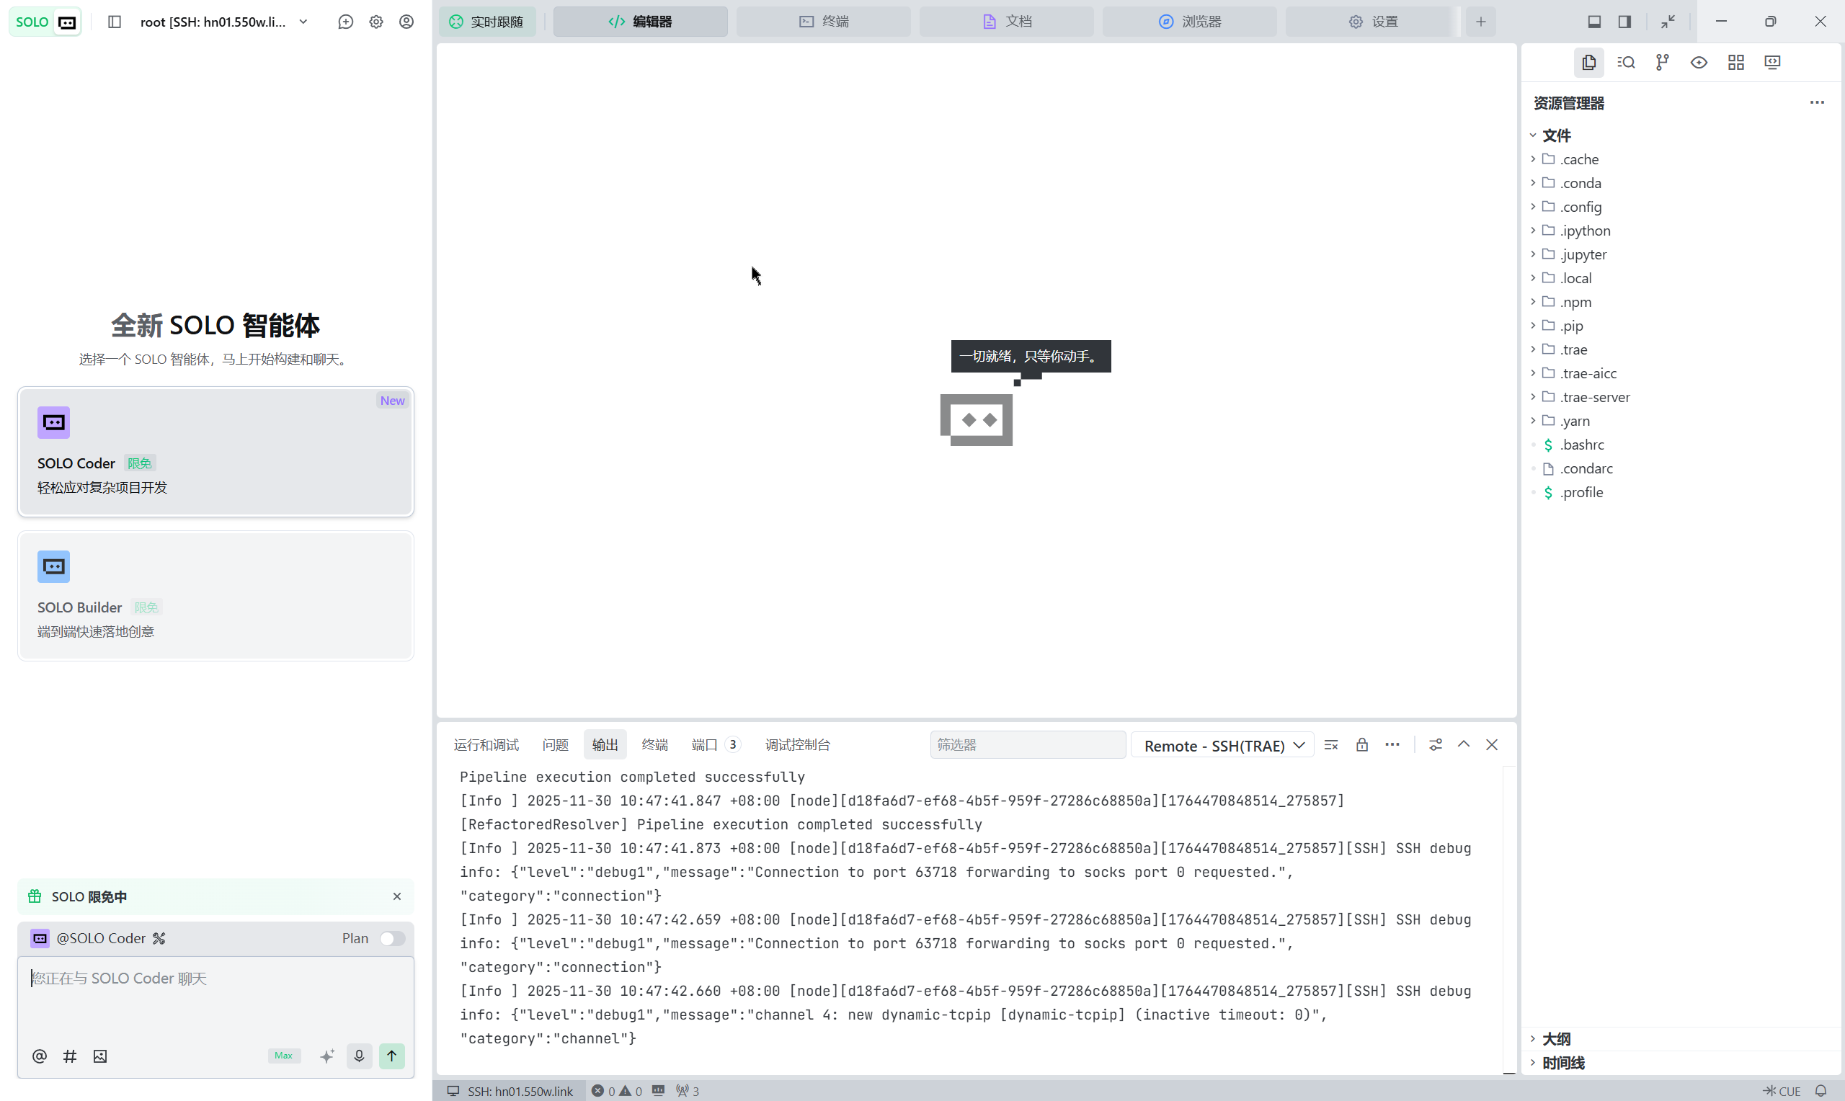Viewport: 1845px width, 1101px height.
Task: Click the lock scroll icon in output panel
Action: pyautogui.click(x=1361, y=745)
